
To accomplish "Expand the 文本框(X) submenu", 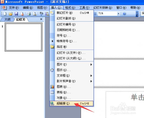I will [72, 76].
